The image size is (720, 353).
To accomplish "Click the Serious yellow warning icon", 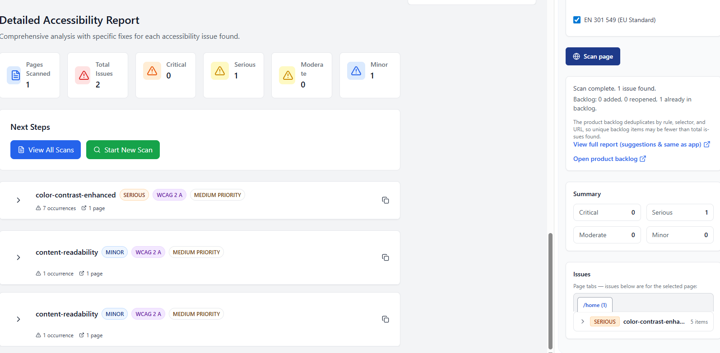I will point(220,71).
